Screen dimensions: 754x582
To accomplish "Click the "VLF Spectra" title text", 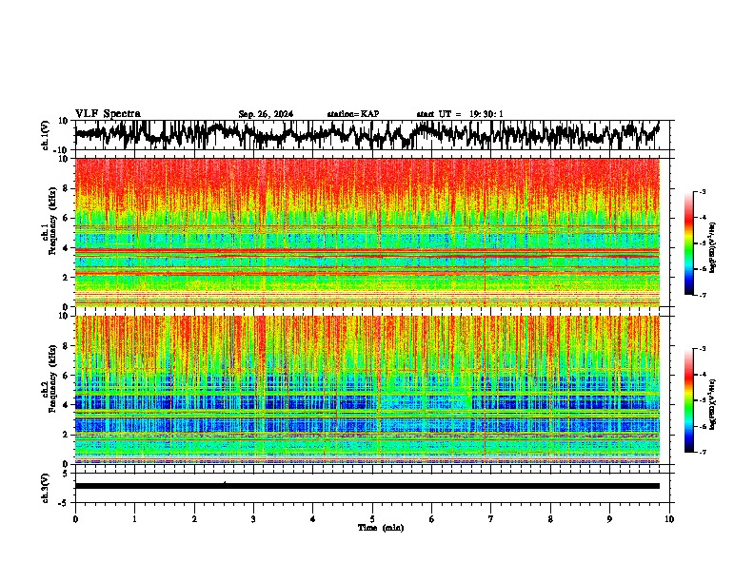I will (x=108, y=114).
